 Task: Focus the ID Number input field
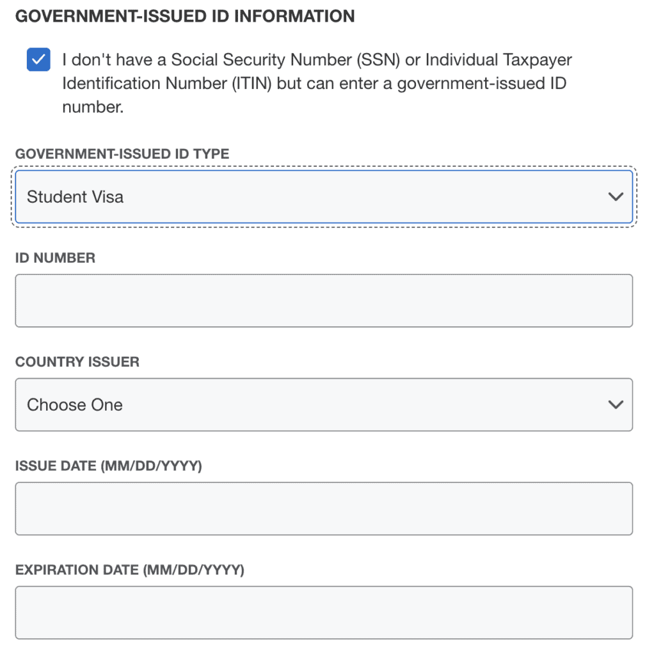coord(323,301)
